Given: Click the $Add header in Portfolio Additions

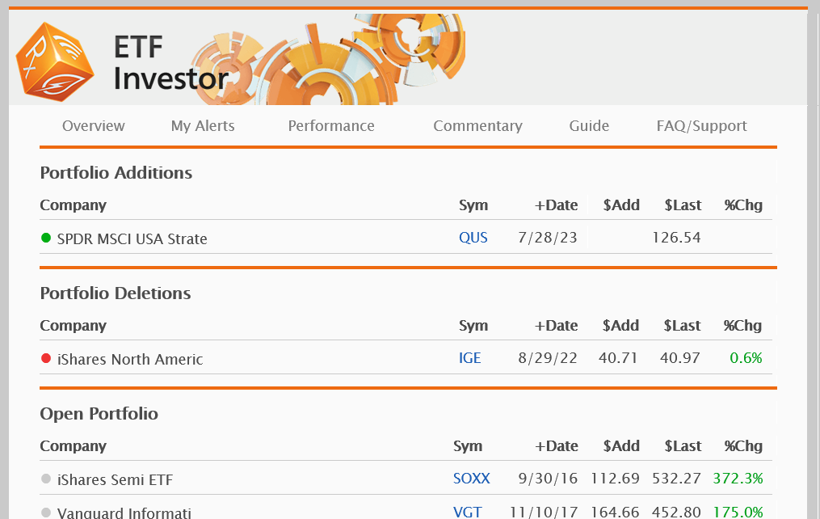Looking at the screenshot, I should 621,205.
